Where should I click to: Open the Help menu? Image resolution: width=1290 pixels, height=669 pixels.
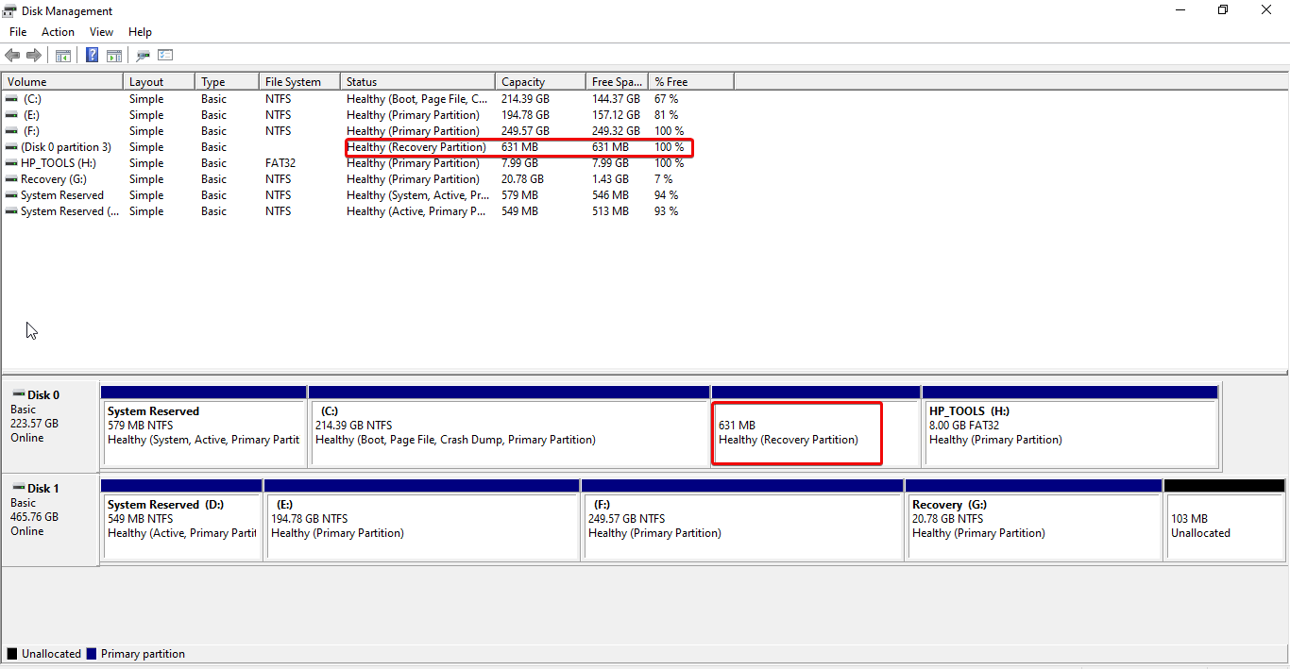pos(140,31)
